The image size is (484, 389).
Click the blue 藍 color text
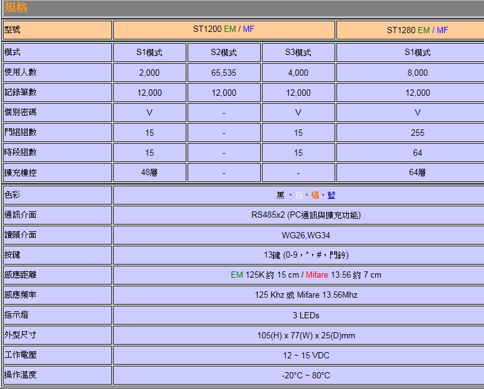click(331, 195)
